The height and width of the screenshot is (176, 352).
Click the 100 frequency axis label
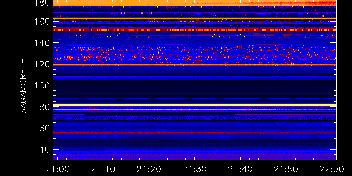[41, 85]
